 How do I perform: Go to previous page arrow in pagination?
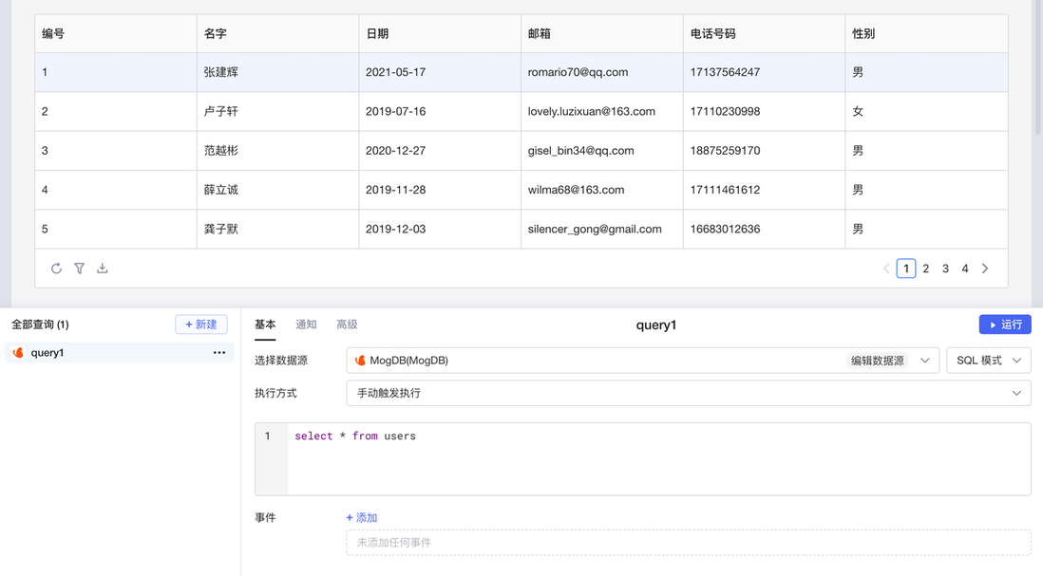coord(886,269)
